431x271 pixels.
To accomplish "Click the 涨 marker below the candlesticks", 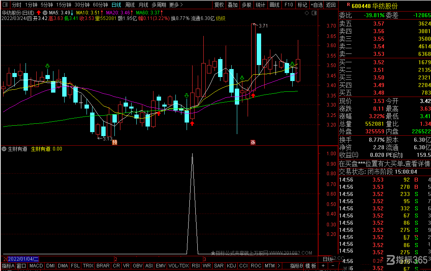I will [253, 142].
